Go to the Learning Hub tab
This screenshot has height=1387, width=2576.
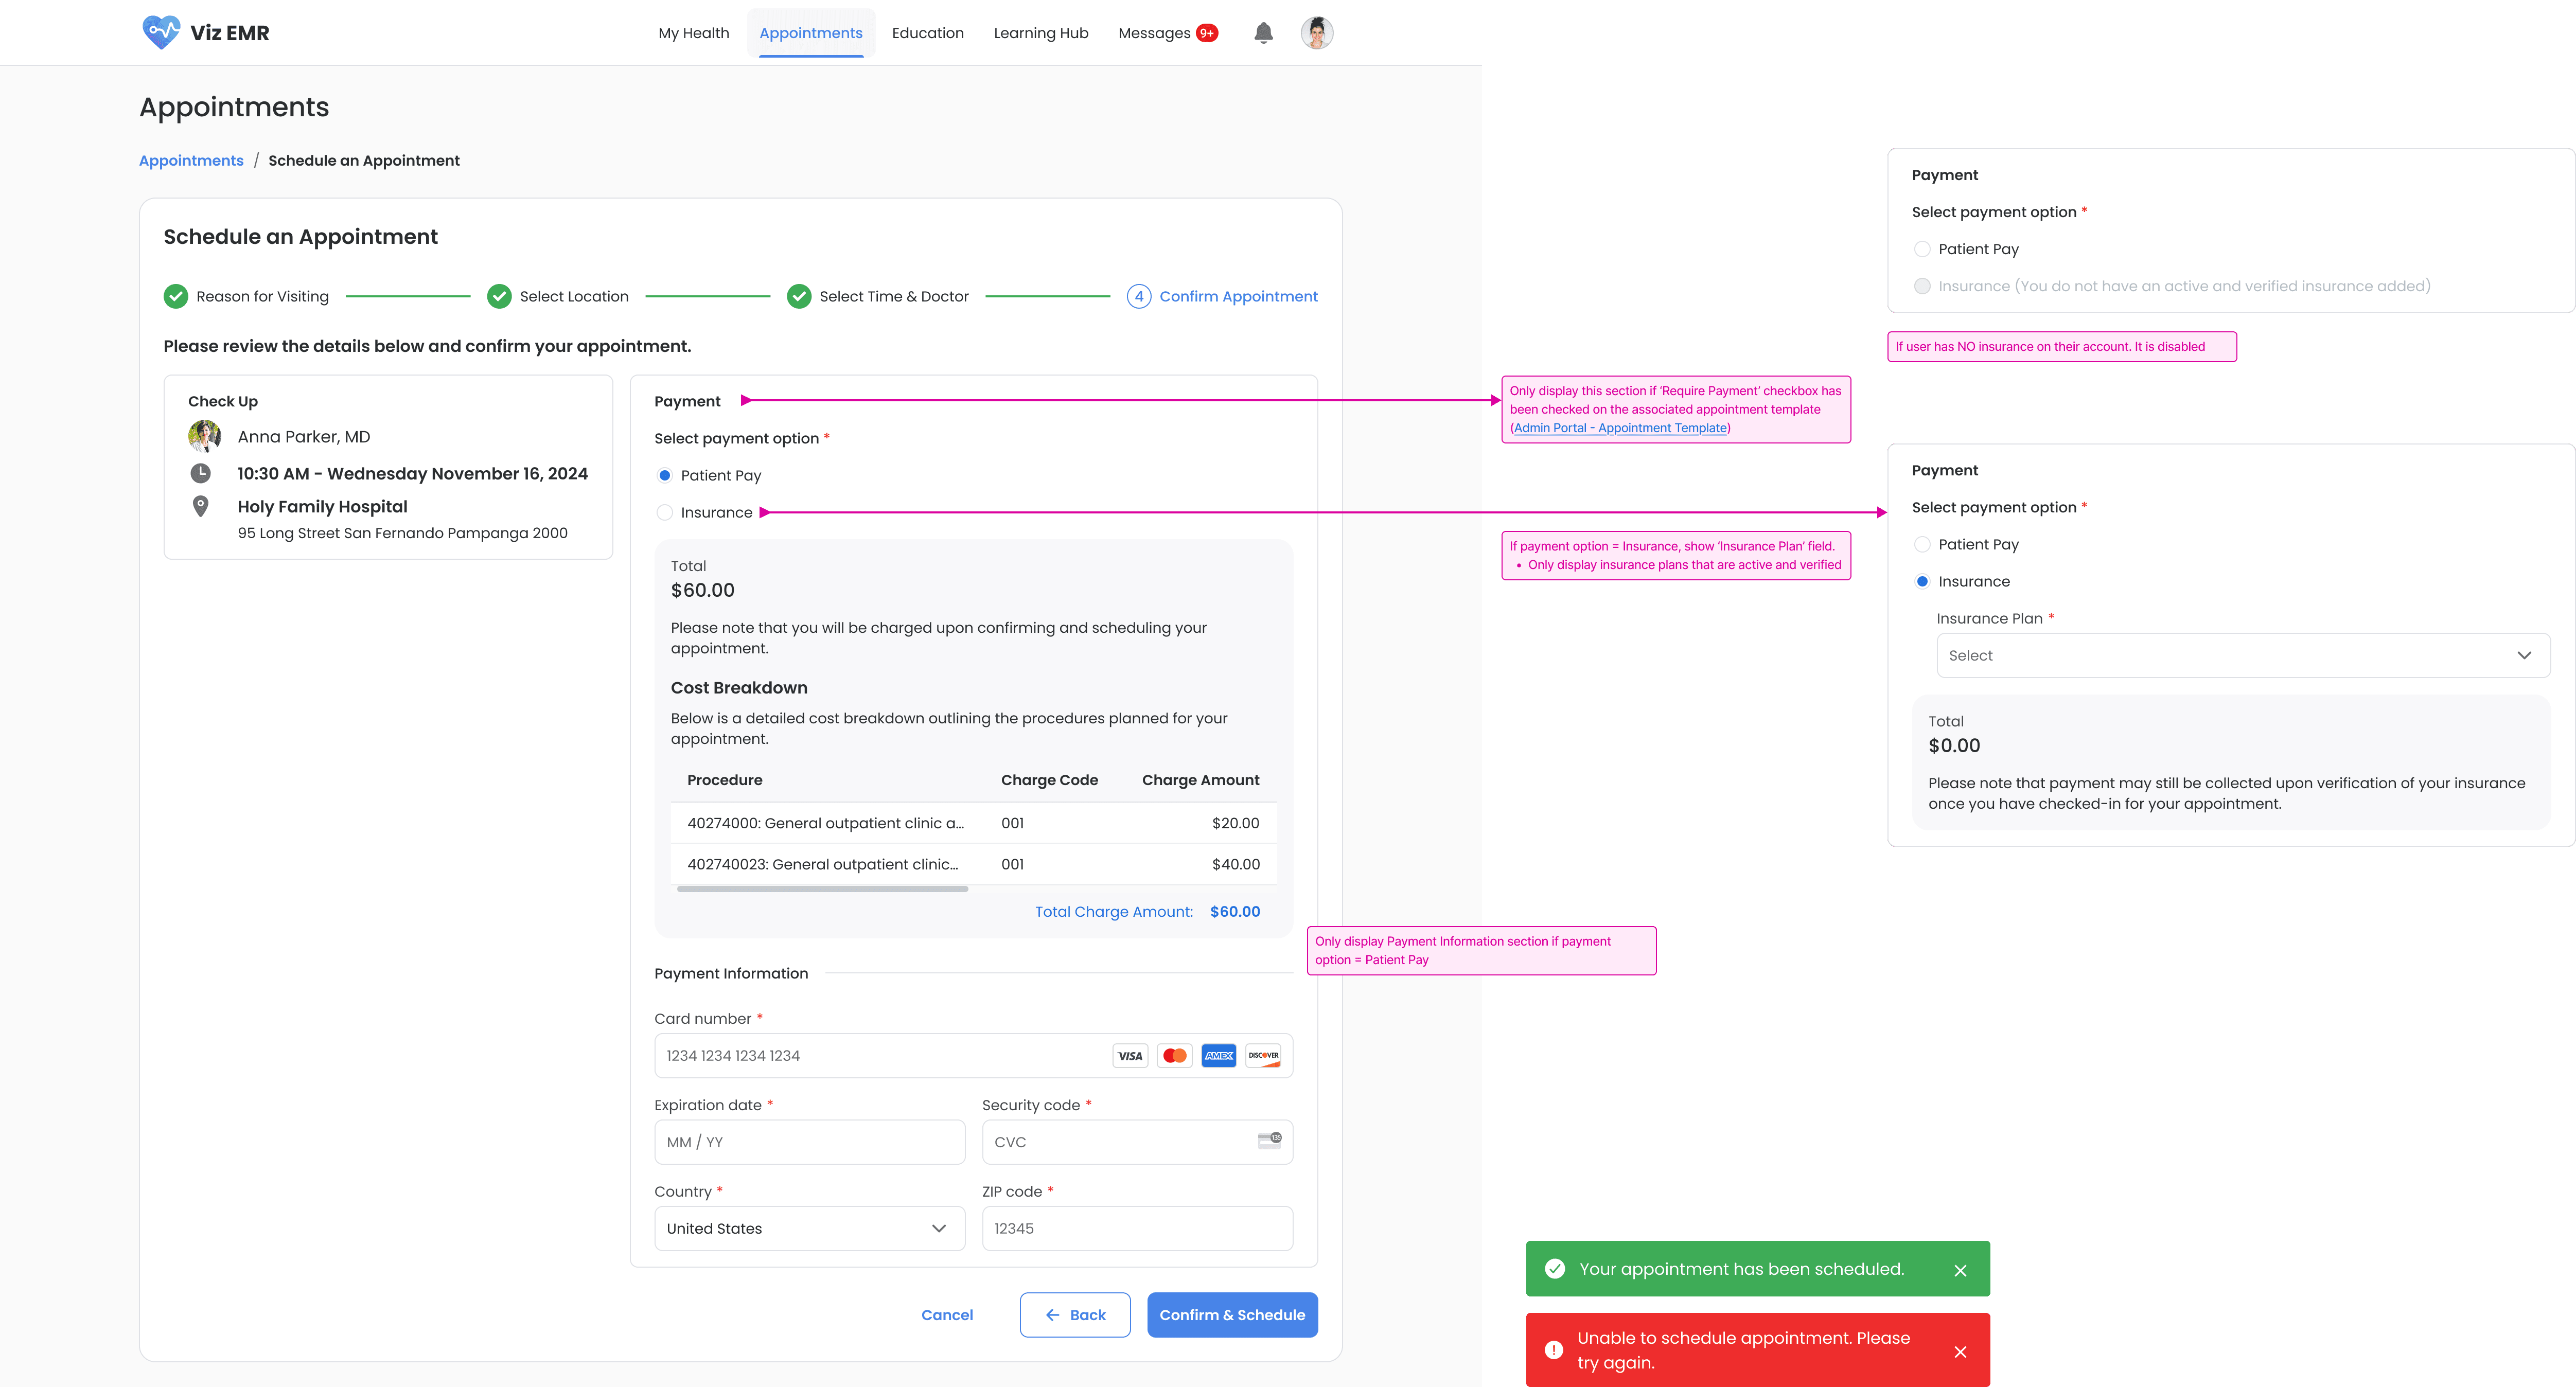pos(1040,33)
